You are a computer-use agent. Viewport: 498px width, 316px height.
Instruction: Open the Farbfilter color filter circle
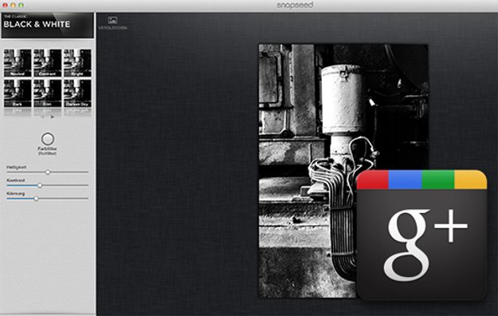(48, 139)
